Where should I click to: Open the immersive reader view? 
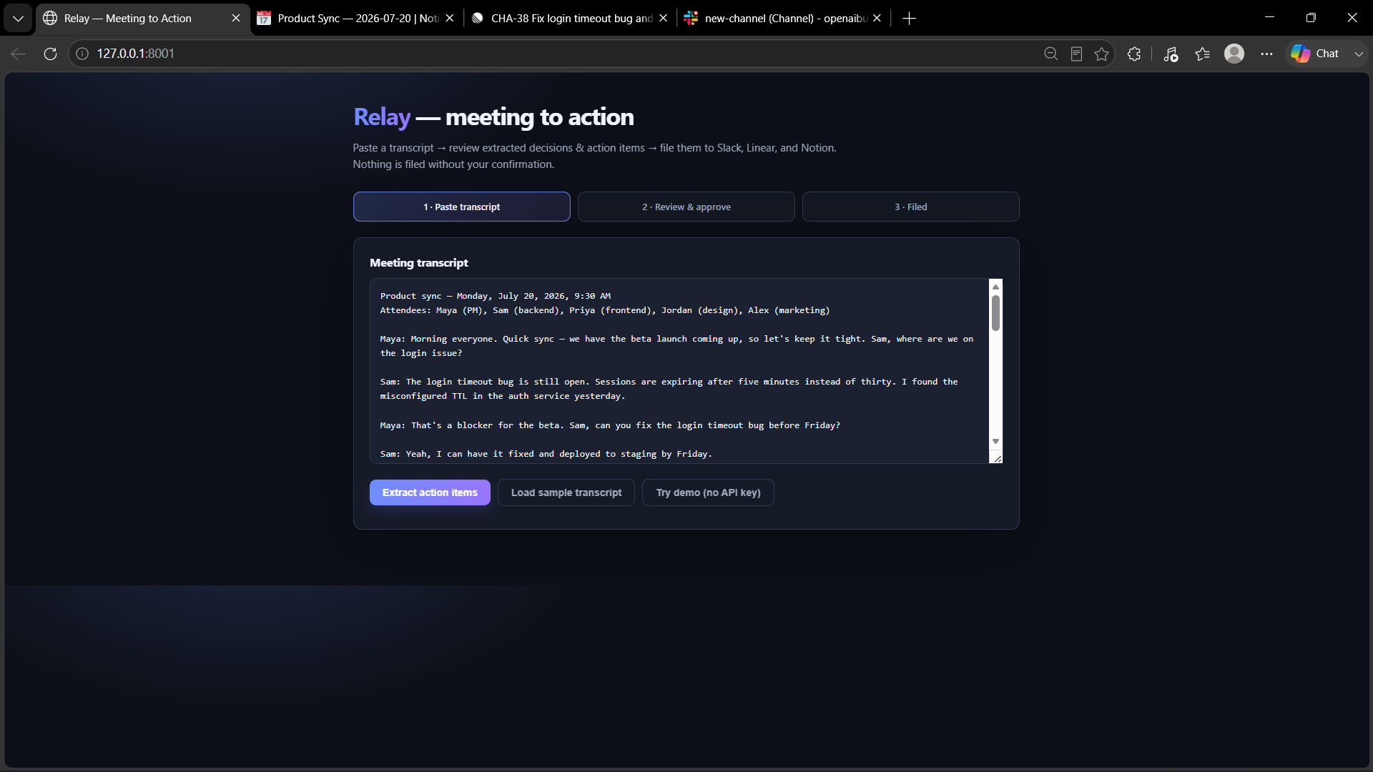tap(1076, 54)
